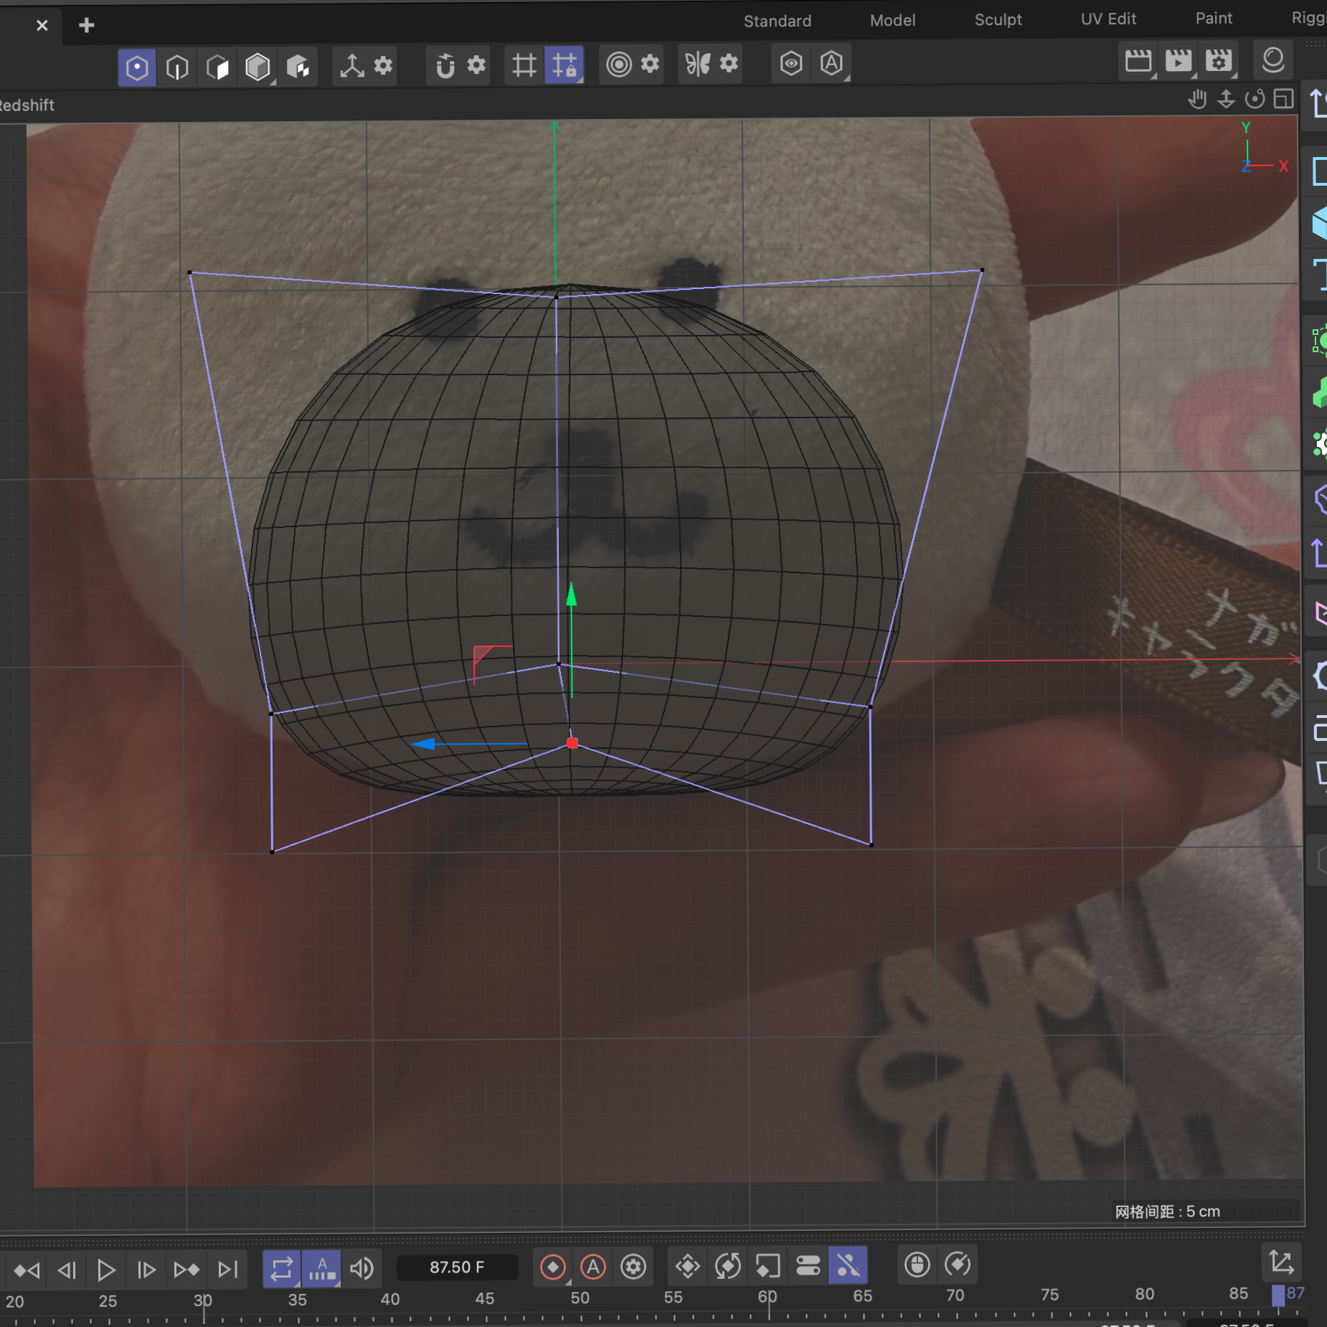1327x1327 pixels.
Task: Select the Points mode icon
Action: point(137,67)
